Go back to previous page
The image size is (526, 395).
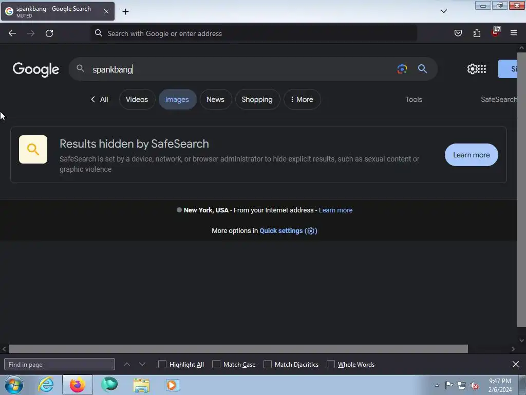12,33
